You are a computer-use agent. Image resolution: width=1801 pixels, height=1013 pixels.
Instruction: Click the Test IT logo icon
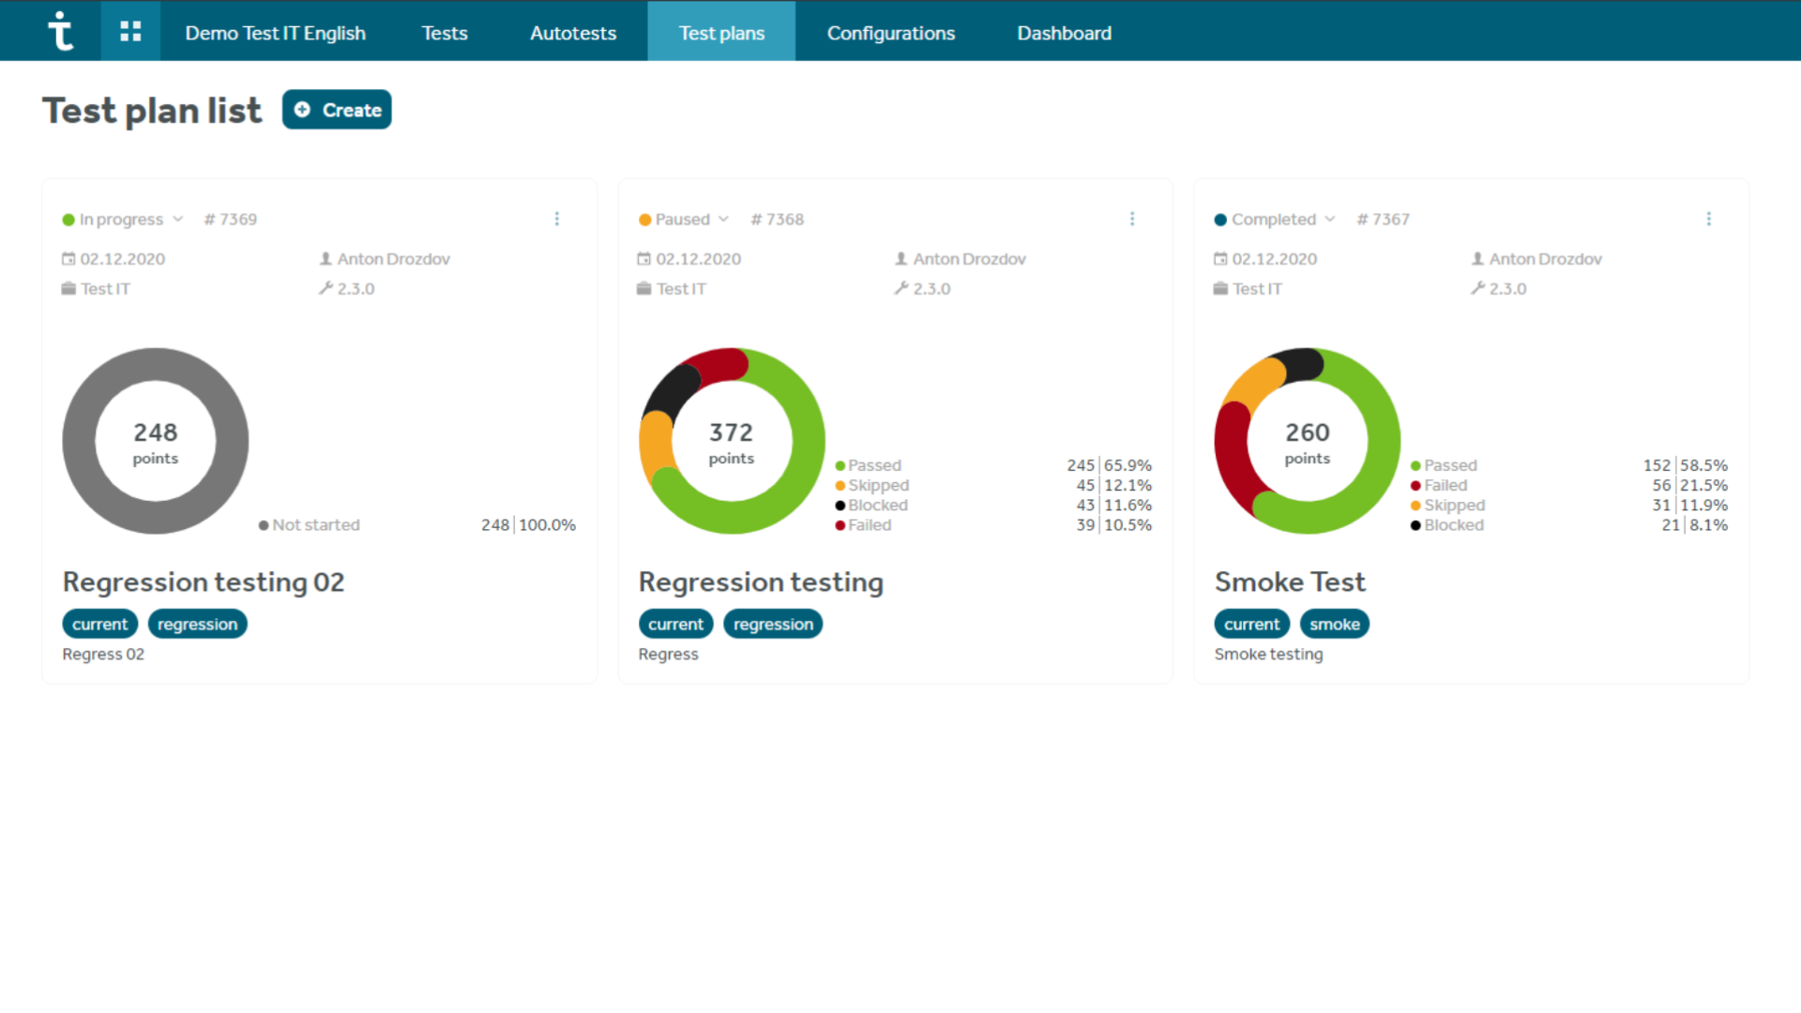60,31
